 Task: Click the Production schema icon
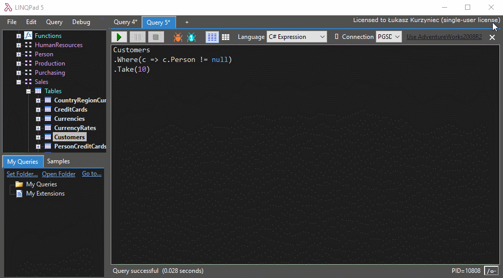[x=28, y=63]
